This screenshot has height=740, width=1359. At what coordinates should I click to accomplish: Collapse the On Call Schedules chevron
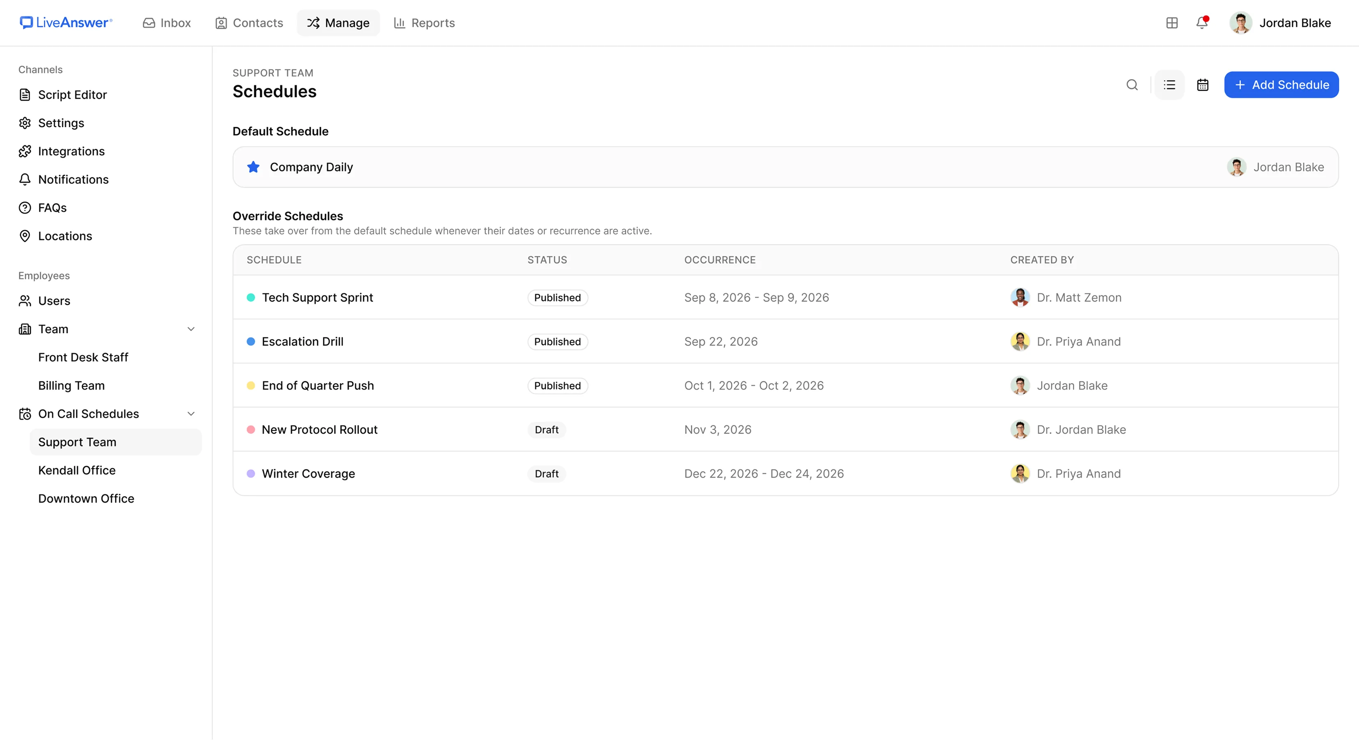coord(191,414)
